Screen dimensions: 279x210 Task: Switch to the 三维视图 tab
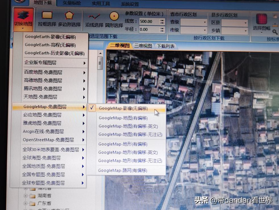143,45
